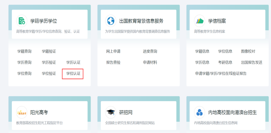Click the globe icon for 出国教育背景信息服务

[111, 21]
